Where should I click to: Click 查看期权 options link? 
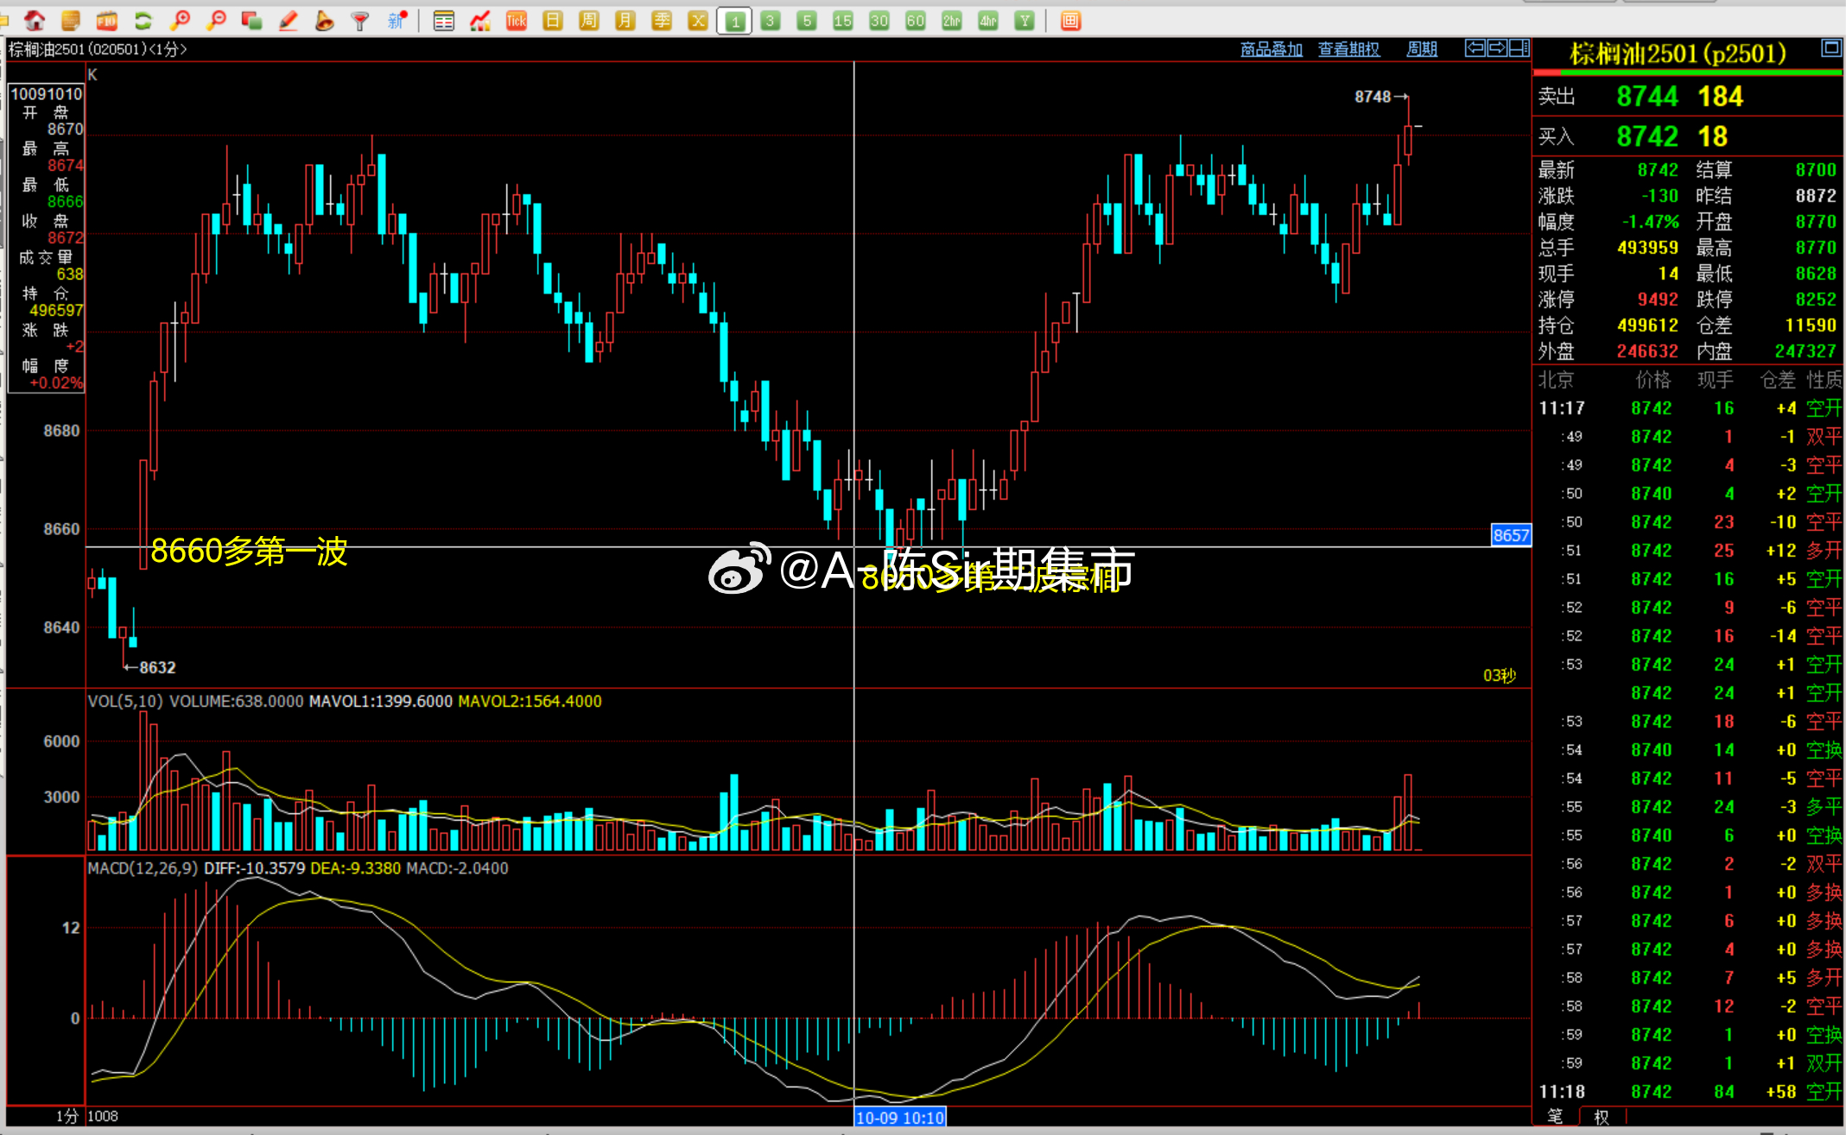point(1348,49)
